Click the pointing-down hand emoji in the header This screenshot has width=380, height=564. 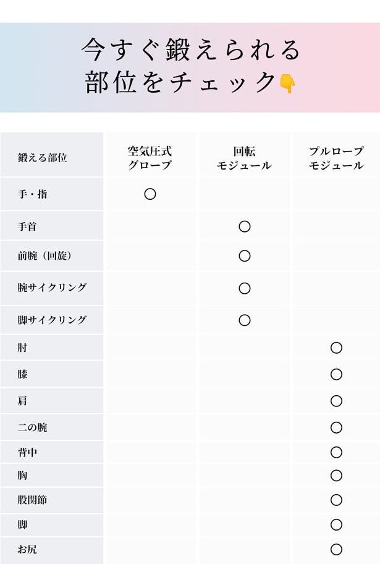click(x=288, y=83)
